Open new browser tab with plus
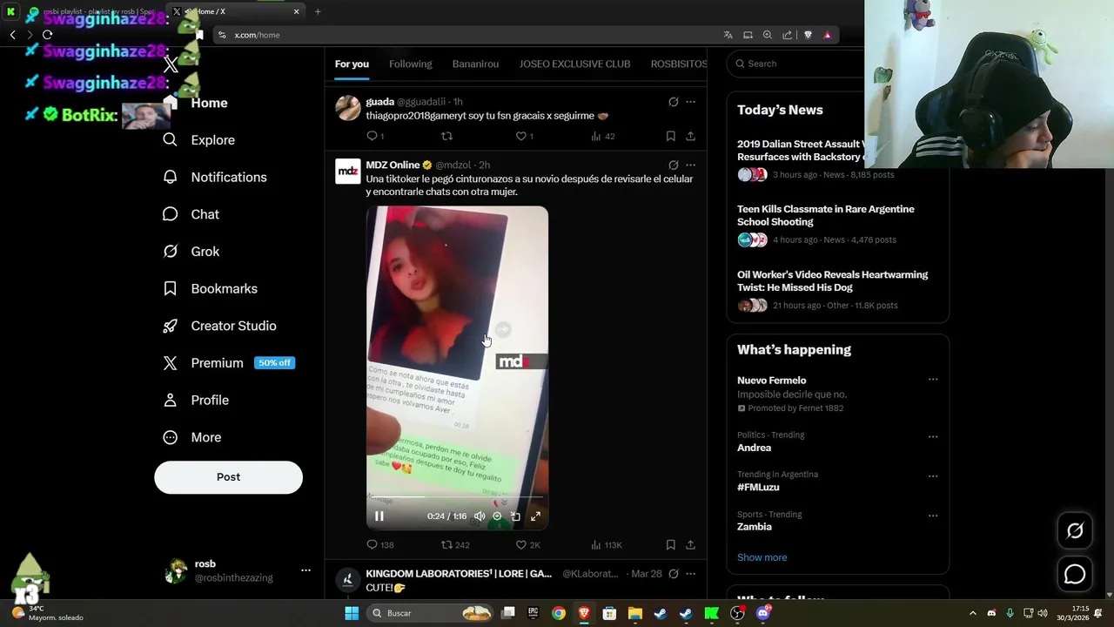 (318, 11)
